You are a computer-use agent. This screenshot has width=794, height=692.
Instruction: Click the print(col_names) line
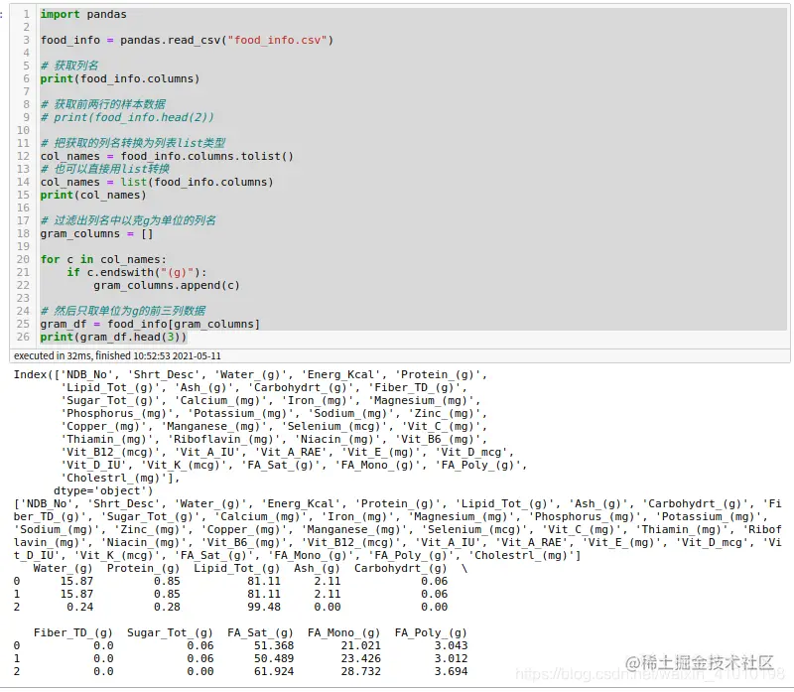coord(93,195)
